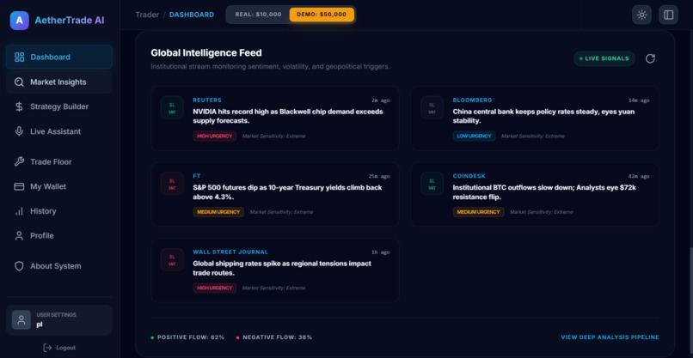Click the AetherTrade AI logo icon
This screenshot has height=358, width=693.
(20, 21)
